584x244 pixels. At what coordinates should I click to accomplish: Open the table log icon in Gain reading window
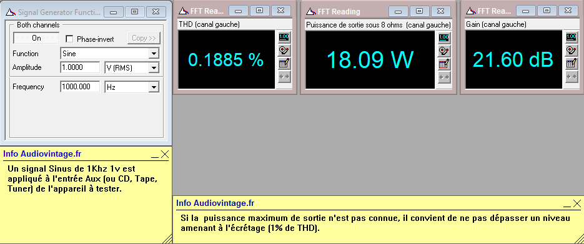click(x=571, y=64)
